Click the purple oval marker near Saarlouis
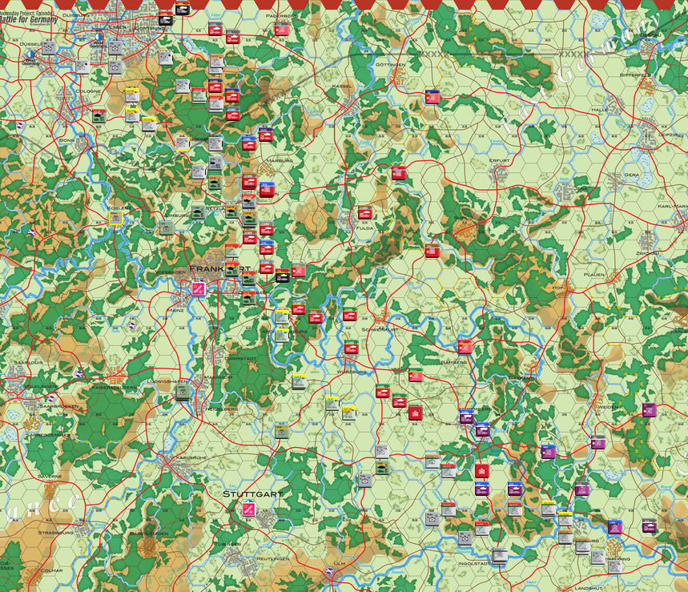The height and width of the screenshot is (592, 688). pyautogui.click(x=78, y=373)
